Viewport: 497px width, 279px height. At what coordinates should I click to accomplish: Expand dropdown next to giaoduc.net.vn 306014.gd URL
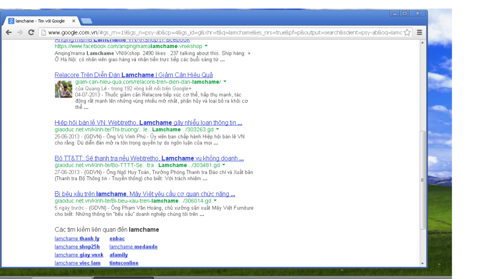tap(215, 201)
